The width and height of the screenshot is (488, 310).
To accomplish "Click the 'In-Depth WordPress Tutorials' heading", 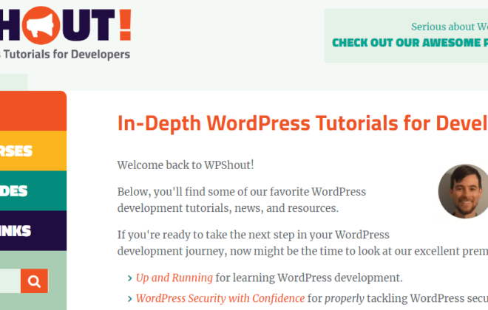I will [x=302, y=123].
